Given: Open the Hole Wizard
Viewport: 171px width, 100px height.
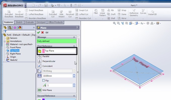Looking at the screenshot, I should tap(61, 14).
